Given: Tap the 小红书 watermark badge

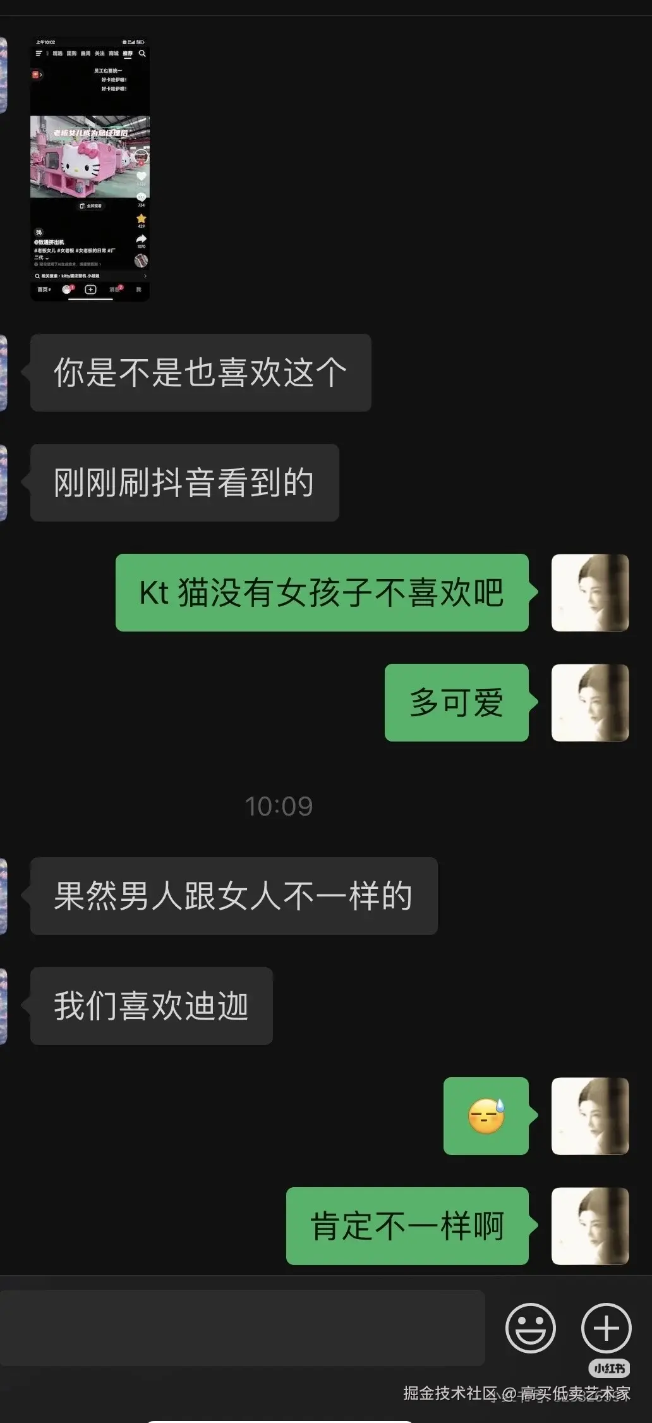Looking at the screenshot, I should pyautogui.click(x=610, y=1369).
